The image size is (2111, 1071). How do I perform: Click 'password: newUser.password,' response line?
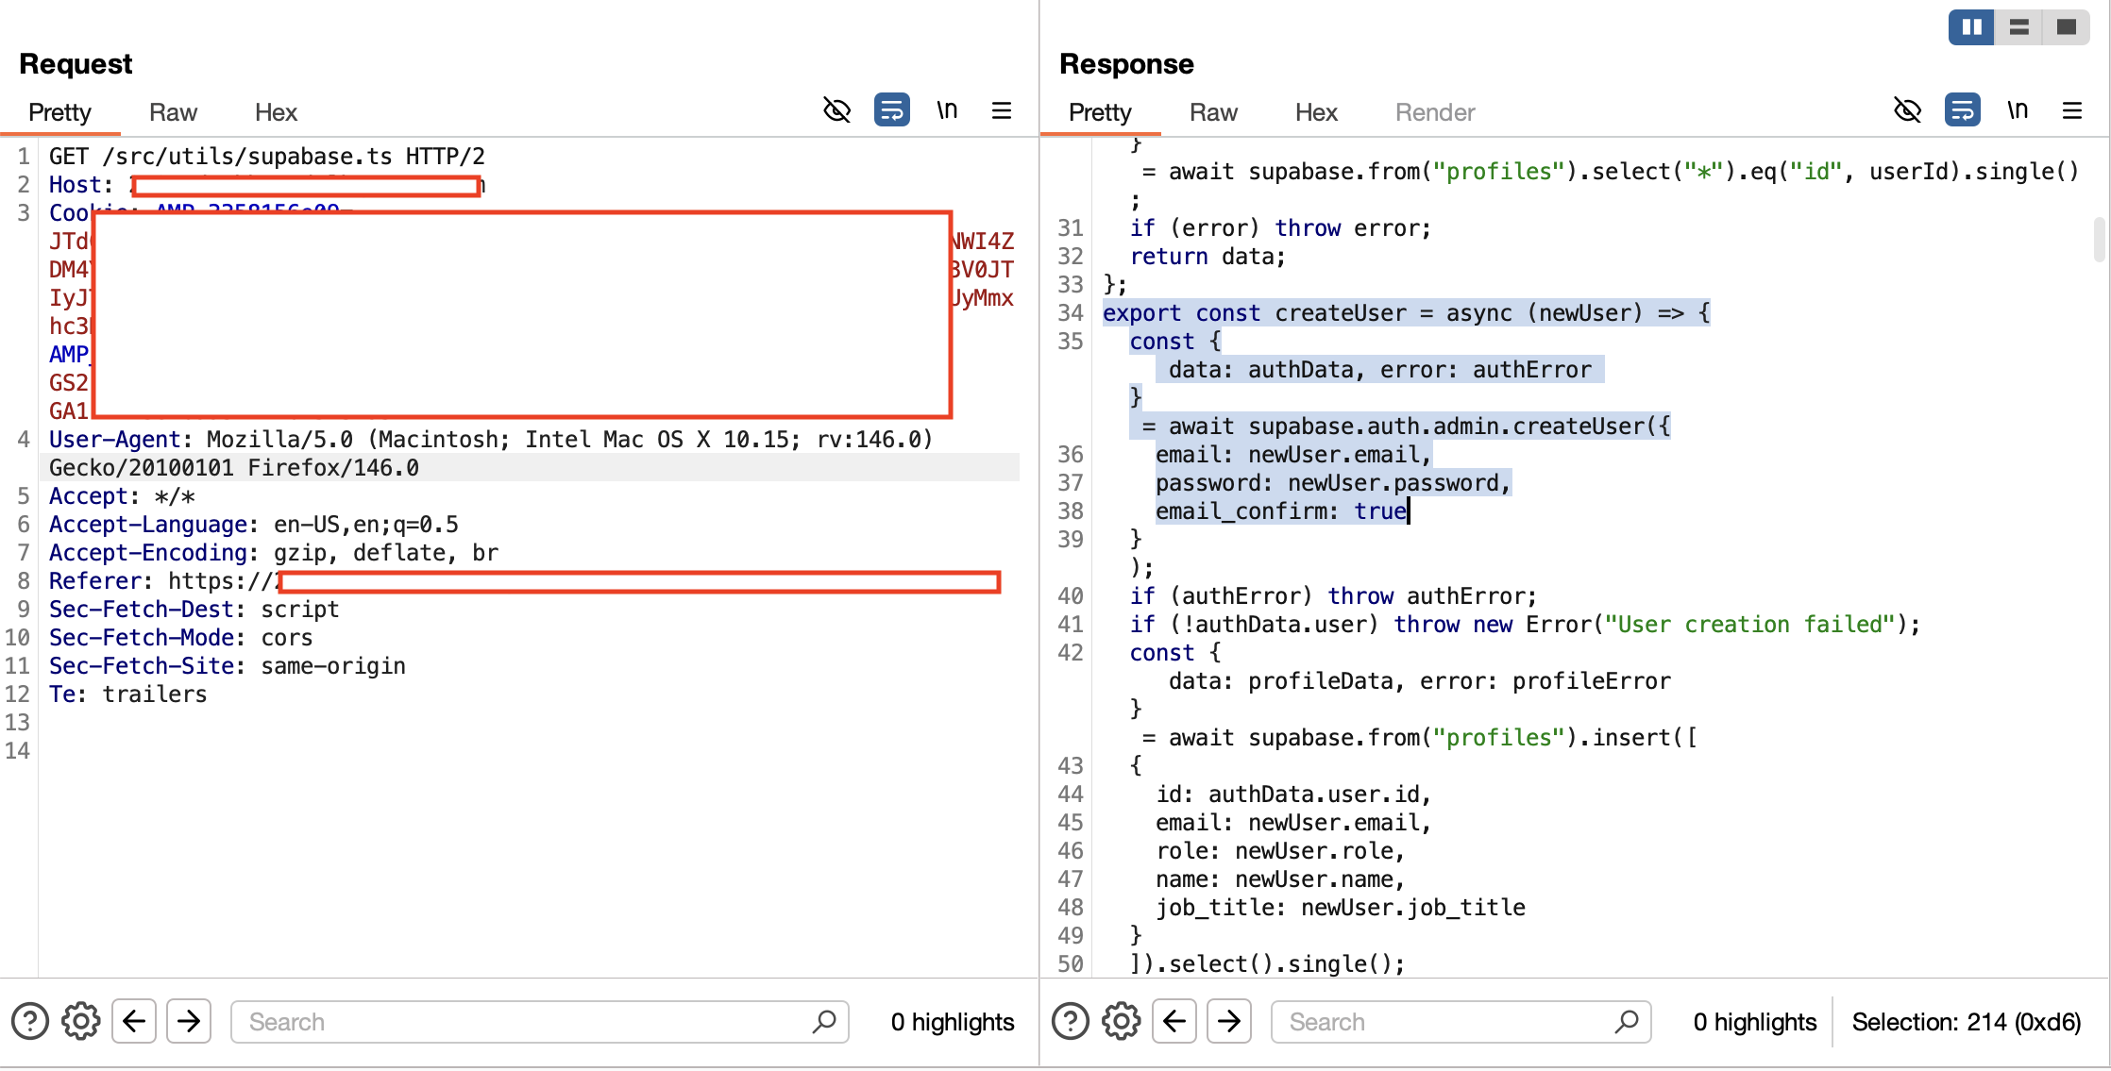click(x=1334, y=483)
